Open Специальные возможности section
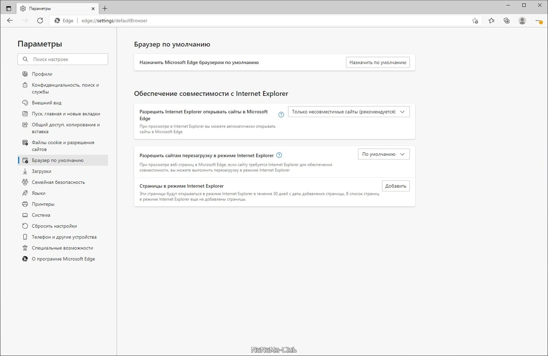 63,248
